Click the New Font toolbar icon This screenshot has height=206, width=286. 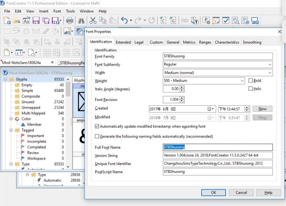tap(7, 20)
